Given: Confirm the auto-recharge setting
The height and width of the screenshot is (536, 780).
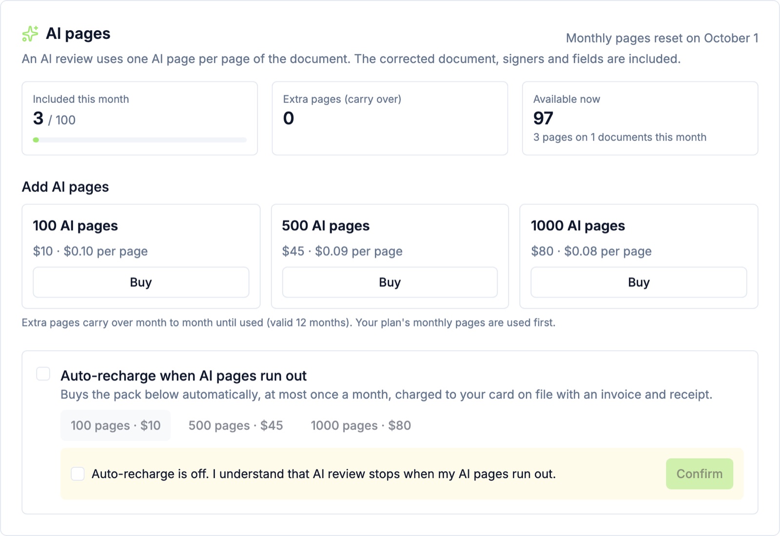Looking at the screenshot, I should pos(700,474).
